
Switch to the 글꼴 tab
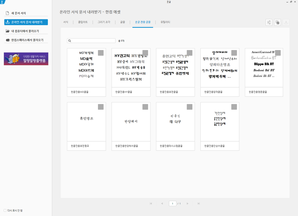click(123, 22)
